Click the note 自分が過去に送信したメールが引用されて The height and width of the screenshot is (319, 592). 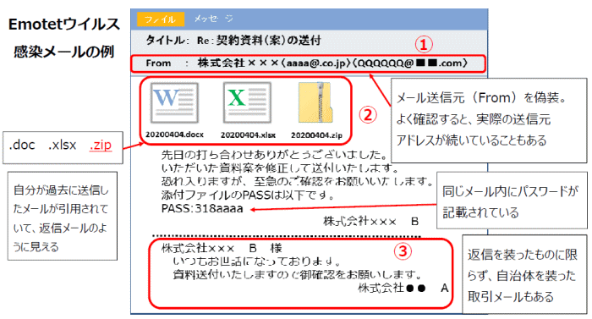61,199
